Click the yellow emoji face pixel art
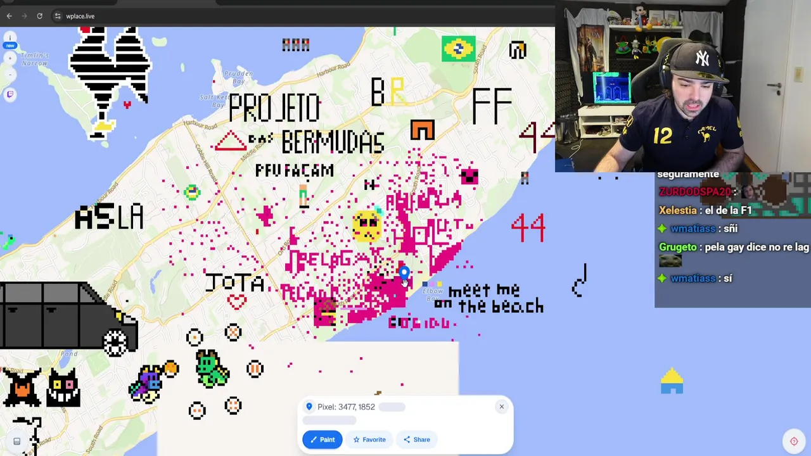This screenshot has width=811, height=456. [367, 226]
